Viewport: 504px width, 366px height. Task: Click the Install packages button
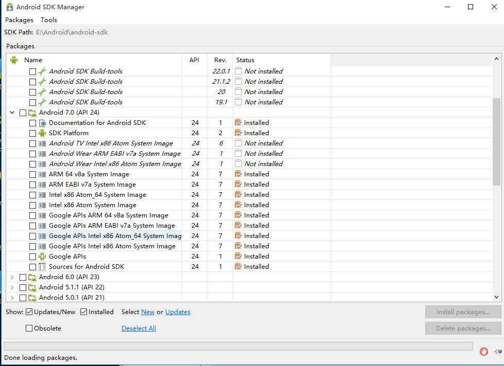(x=463, y=312)
